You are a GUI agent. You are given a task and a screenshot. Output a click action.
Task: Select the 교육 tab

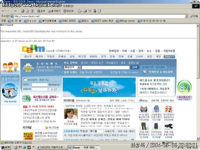72,56
